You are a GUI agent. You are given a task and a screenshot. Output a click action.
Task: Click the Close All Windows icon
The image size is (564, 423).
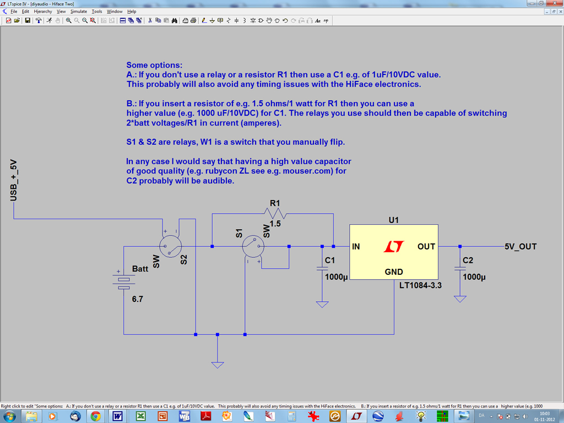point(139,21)
